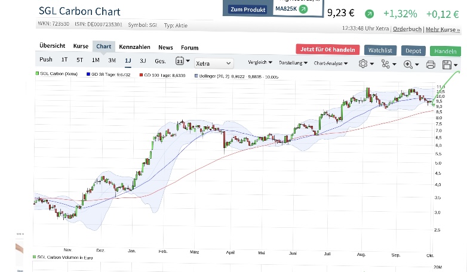Switch to the Kennzahlen tab
This screenshot has width=467, height=272.
(135, 47)
